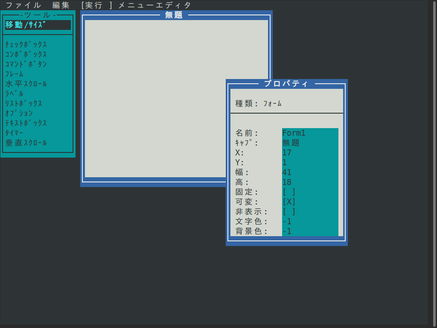This screenshot has height=328, width=437.
Task: Click the 無題 form title bar
Action: 174,15
